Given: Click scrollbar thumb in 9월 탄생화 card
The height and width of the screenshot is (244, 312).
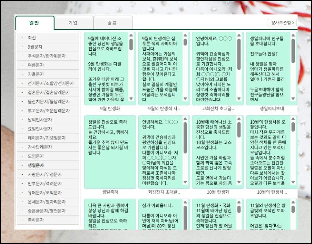Looking at the screenshot, I should (x=131, y=44).
